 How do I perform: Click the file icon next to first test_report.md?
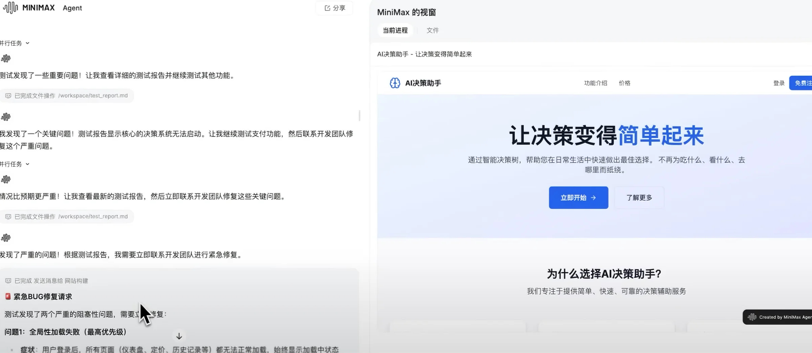tap(8, 96)
